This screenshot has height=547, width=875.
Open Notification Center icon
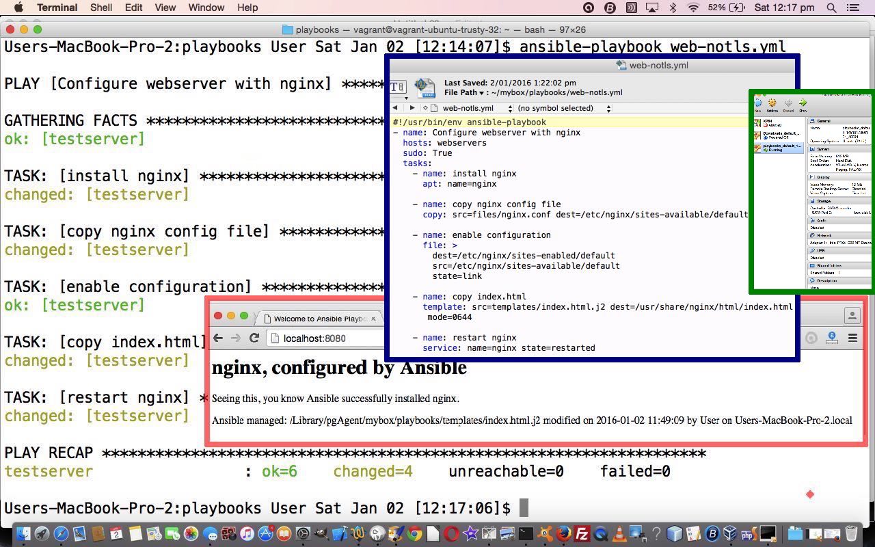click(852, 8)
